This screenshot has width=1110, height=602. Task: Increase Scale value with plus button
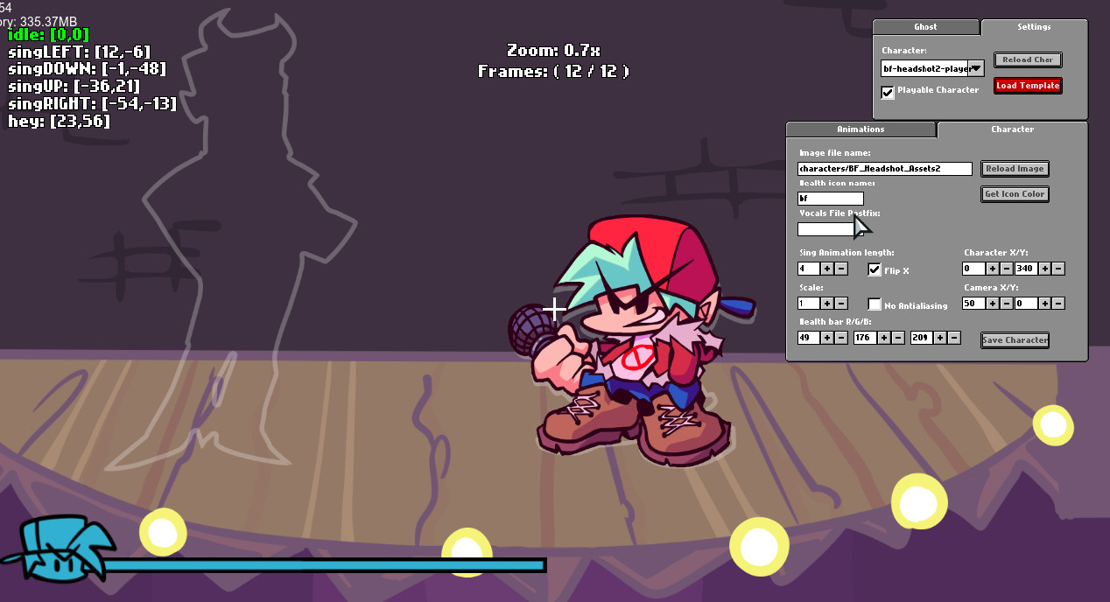click(826, 304)
